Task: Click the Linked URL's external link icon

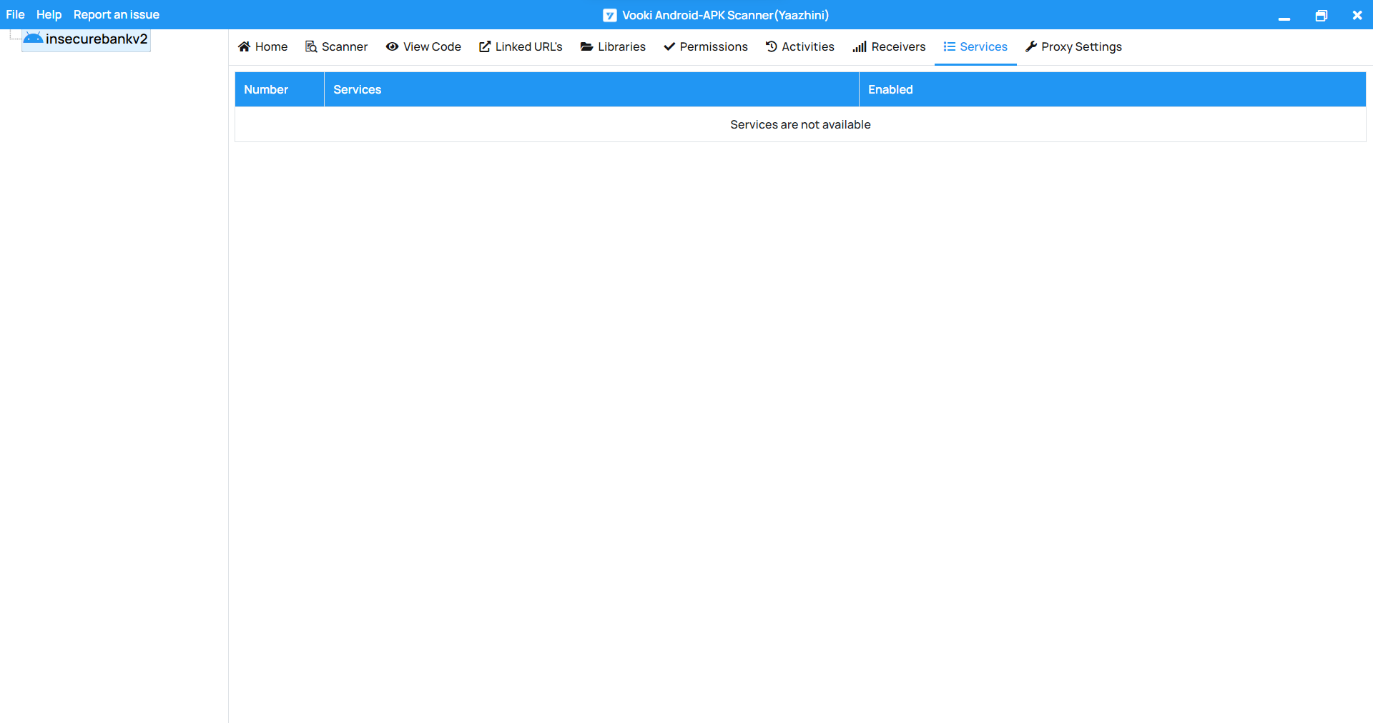Action: click(485, 46)
